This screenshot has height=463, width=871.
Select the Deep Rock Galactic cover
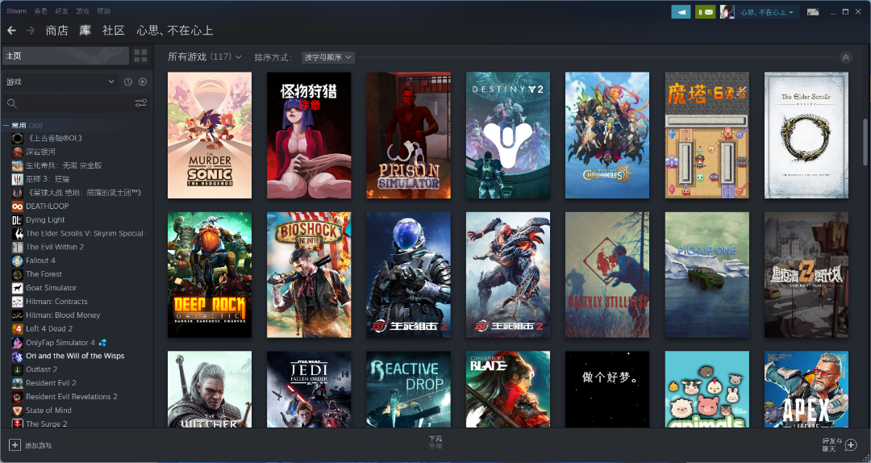210,274
